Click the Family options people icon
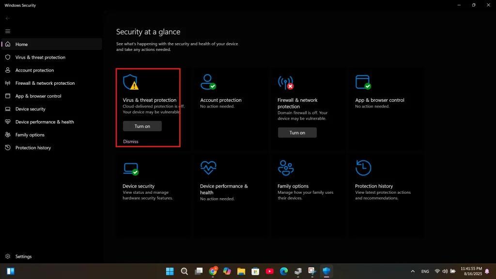The width and height of the screenshot is (496, 279). (286, 168)
